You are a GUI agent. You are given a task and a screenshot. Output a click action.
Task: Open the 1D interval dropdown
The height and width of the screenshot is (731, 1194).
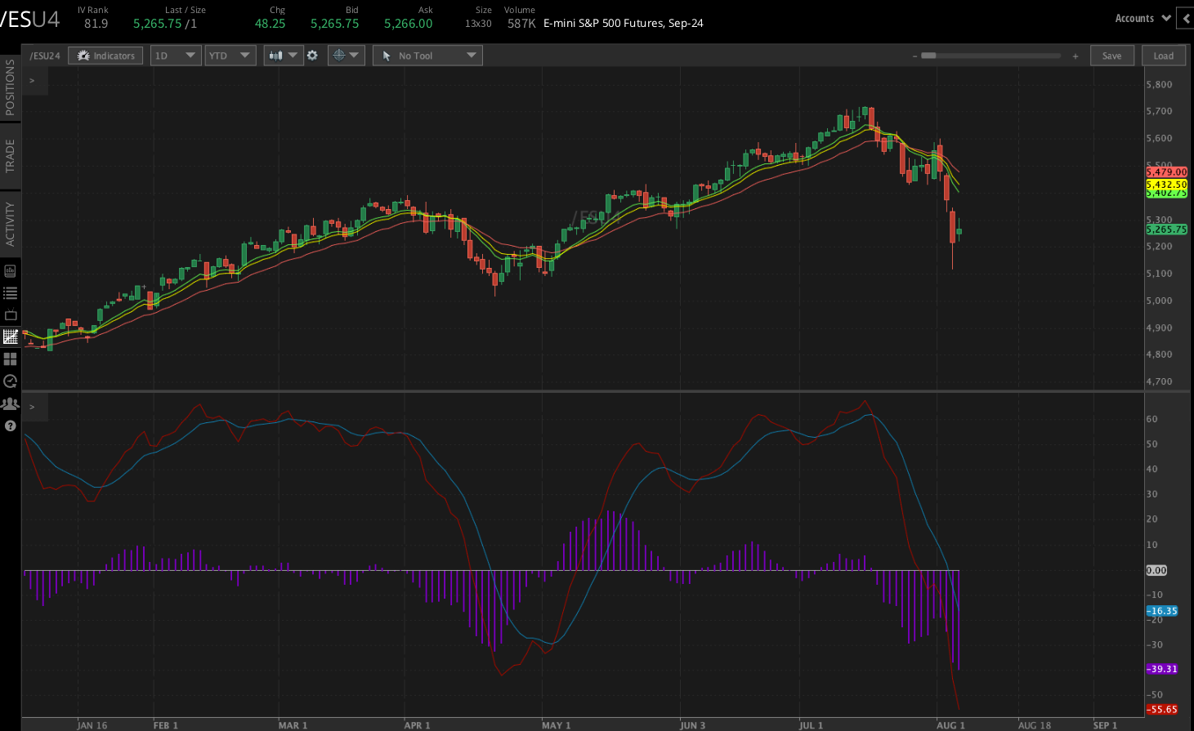tap(176, 56)
